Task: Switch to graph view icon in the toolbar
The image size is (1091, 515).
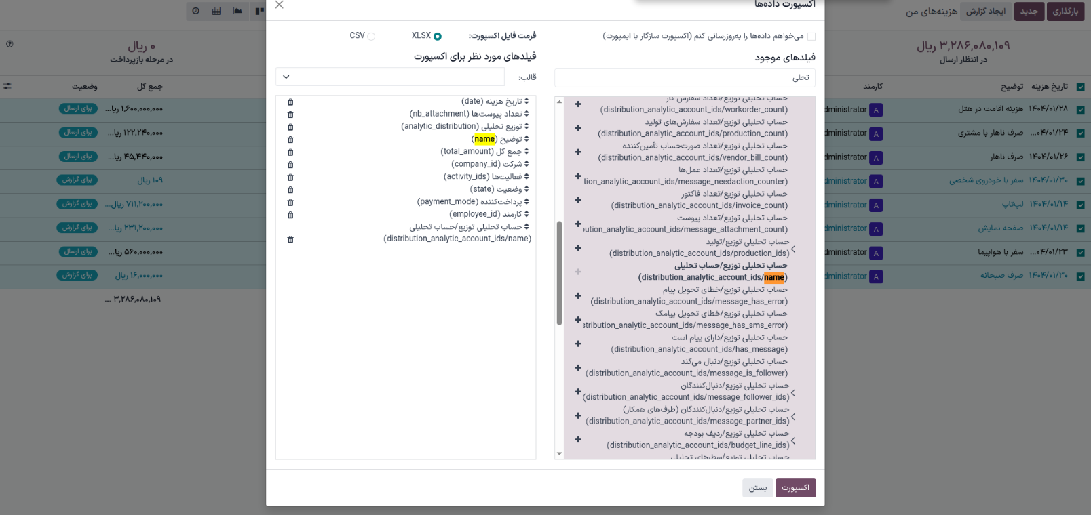Action: [x=237, y=11]
